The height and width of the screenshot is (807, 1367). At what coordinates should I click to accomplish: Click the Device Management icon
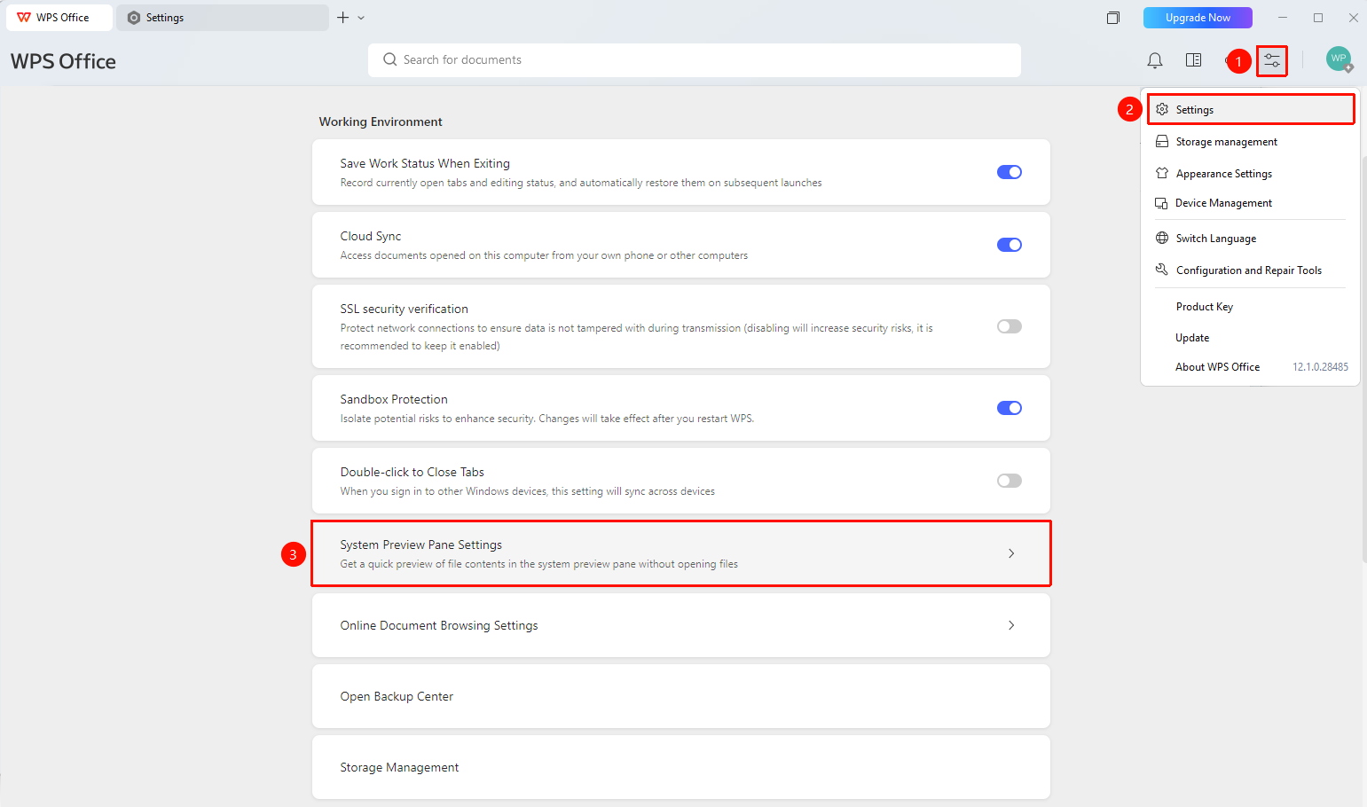1161,203
